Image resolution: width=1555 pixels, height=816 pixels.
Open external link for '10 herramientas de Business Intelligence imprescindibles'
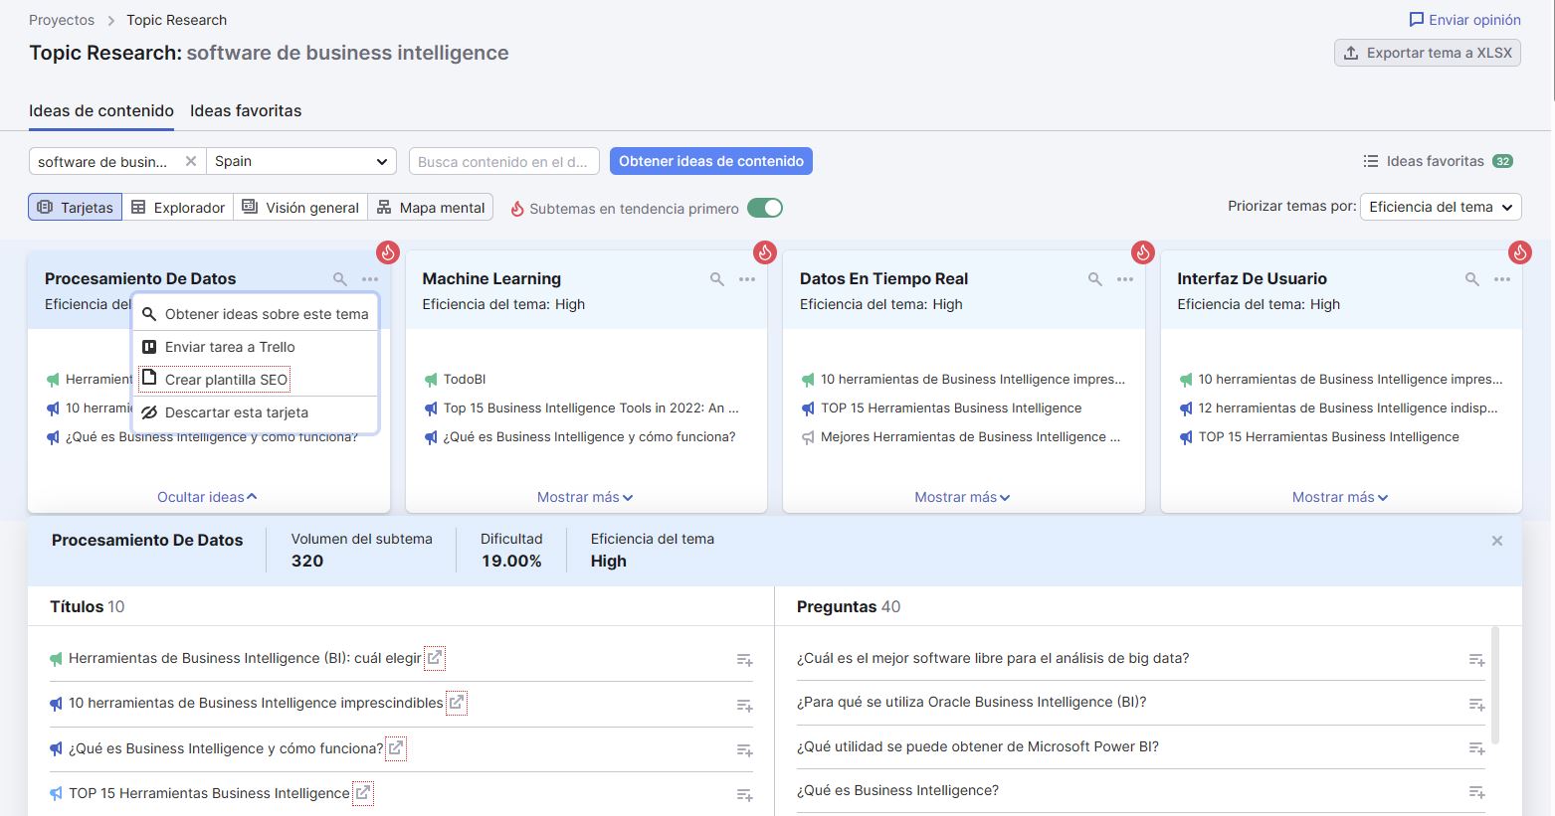click(x=456, y=703)
